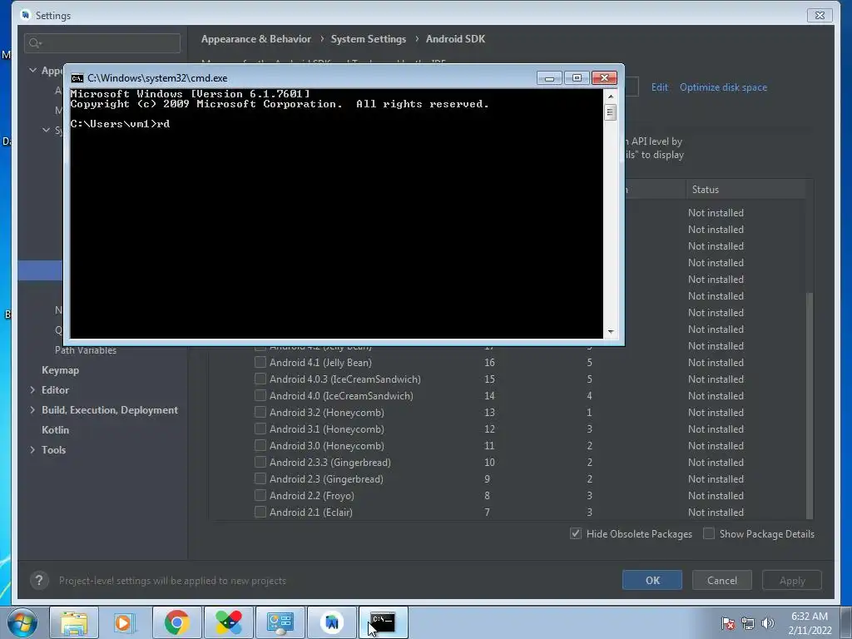Open the volume speaker tray icon
Image resolution: width=852 pixels, height=639 pixels.
(768, 623)
